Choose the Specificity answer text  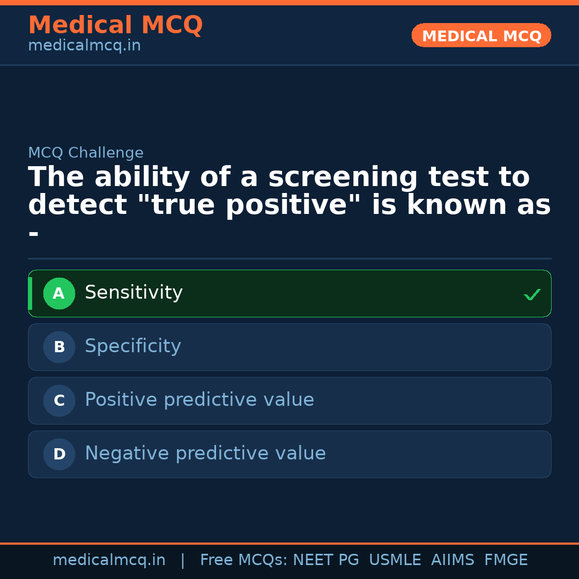point(133,346)
